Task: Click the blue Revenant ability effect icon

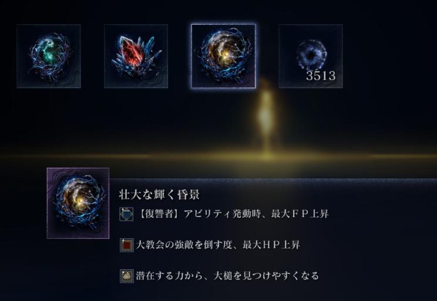Action: (126, 214)
